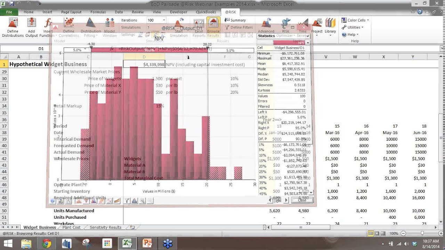Click the zoom out minus button
The width and height of the screenshot is (445, 250).
pos(403,234)
